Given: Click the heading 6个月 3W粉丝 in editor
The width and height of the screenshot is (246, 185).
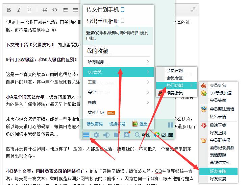Looking at the screenshot, I should click(x=41, y=60).
